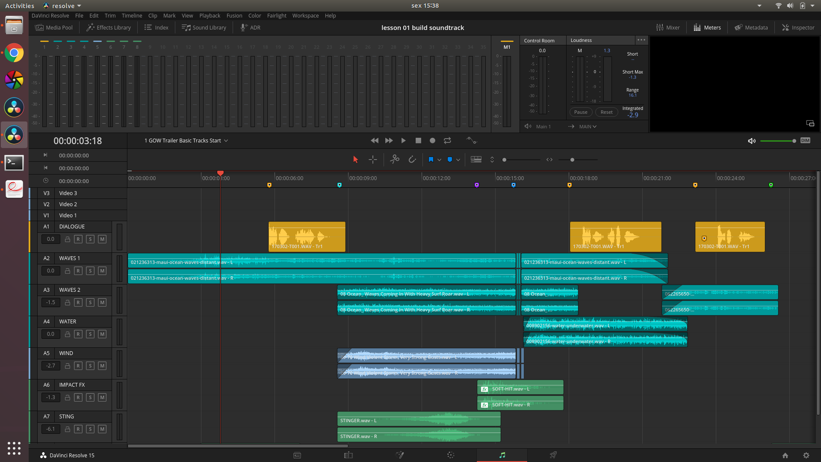Open the Playback menu

(x=210, y=15)
